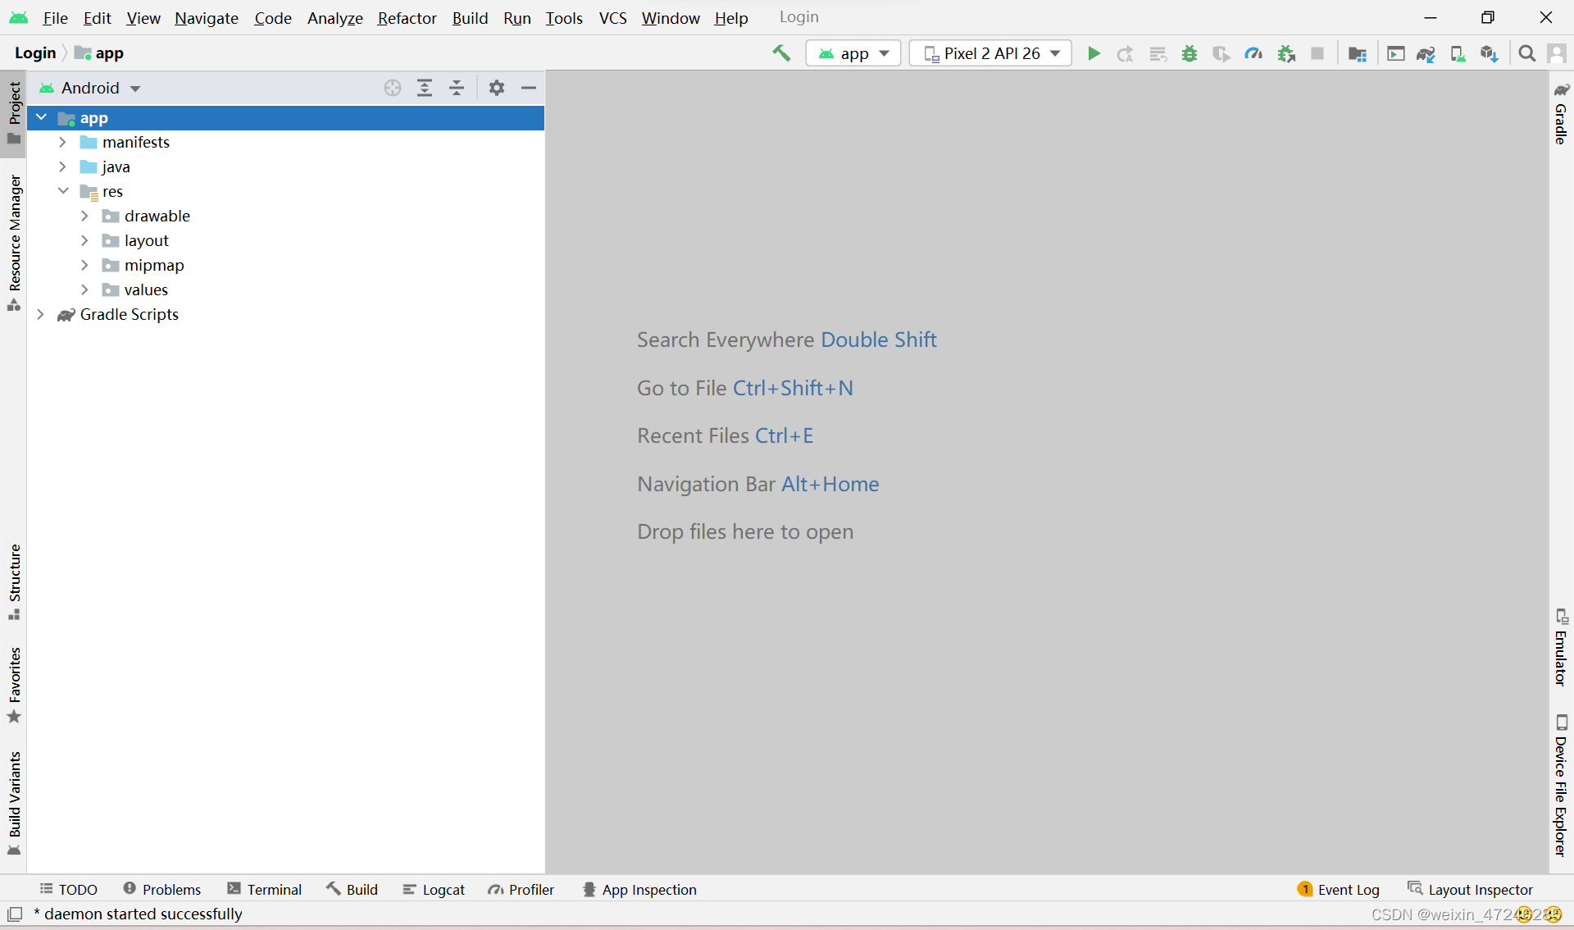Click the grey Stop button
Viewport: 1574px width, 930px height.
pyautogui.click(x=1317, y=53)
